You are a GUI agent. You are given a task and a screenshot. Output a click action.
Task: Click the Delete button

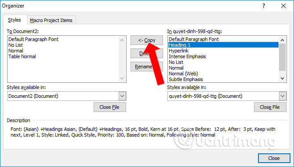click(x=147, y=53)
